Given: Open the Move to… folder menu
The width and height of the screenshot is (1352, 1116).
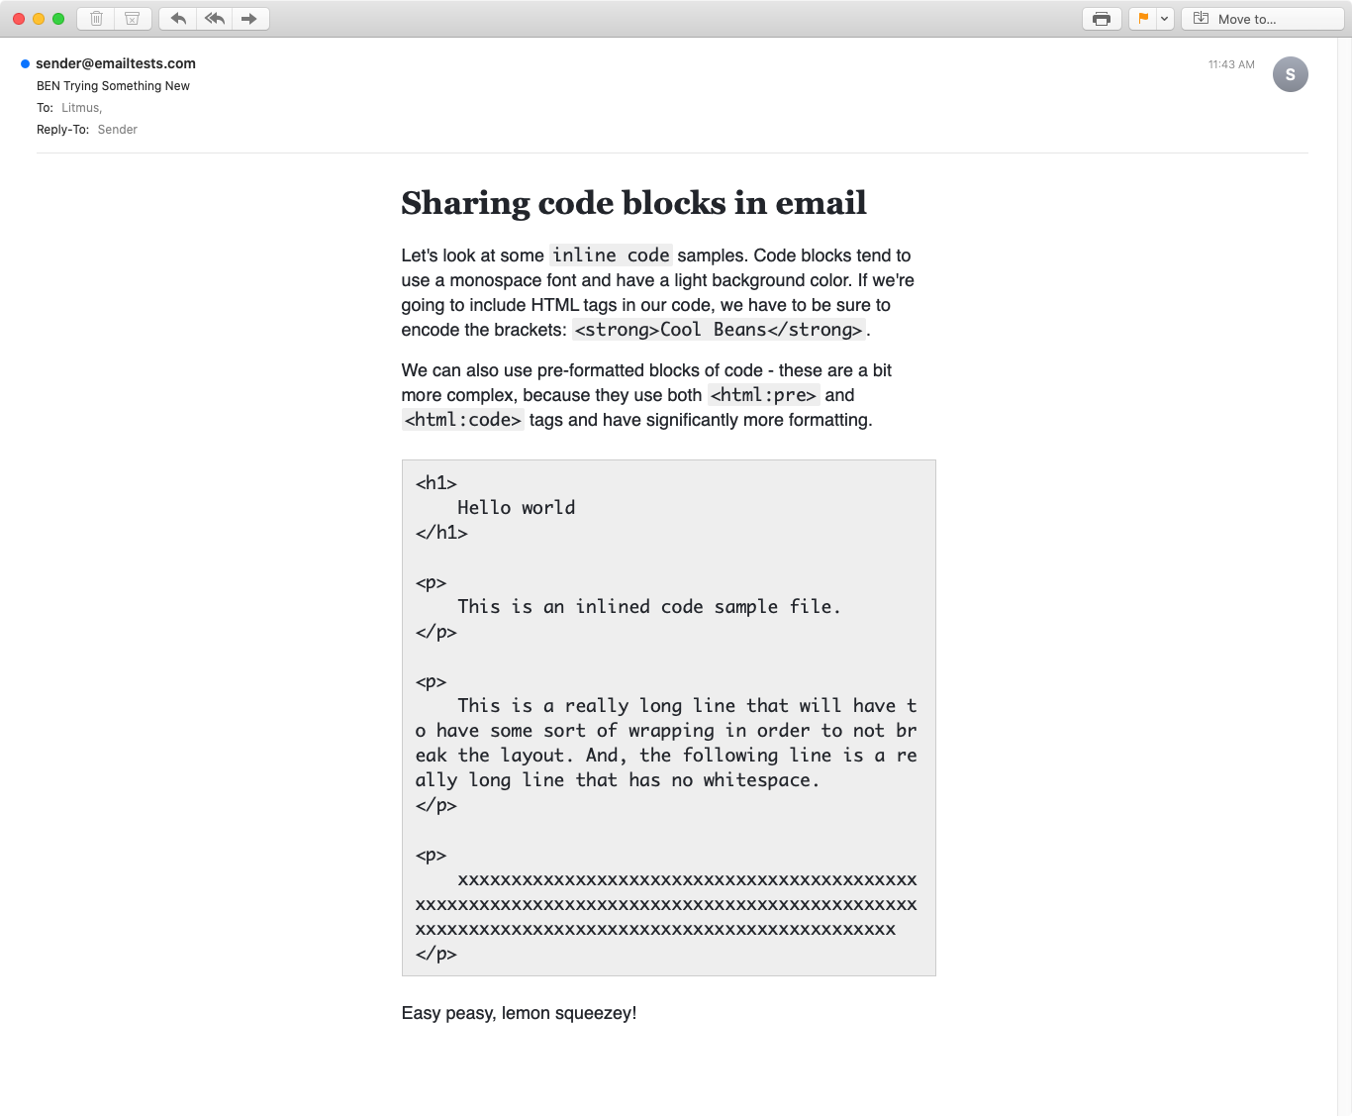Looking at the screenshot, I should [1262, 19].
